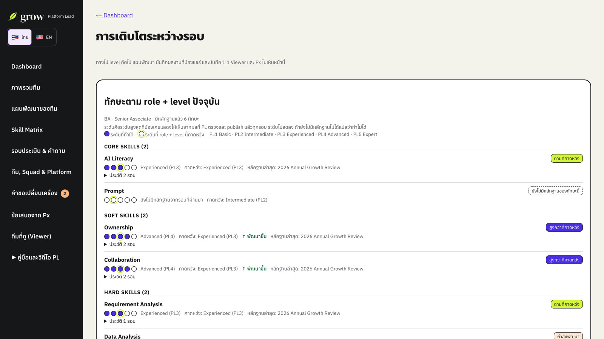Expand คู่มือและวิดีโอ PL sidebar section
The width and height of the screenshot is (604, 339).
35,257
